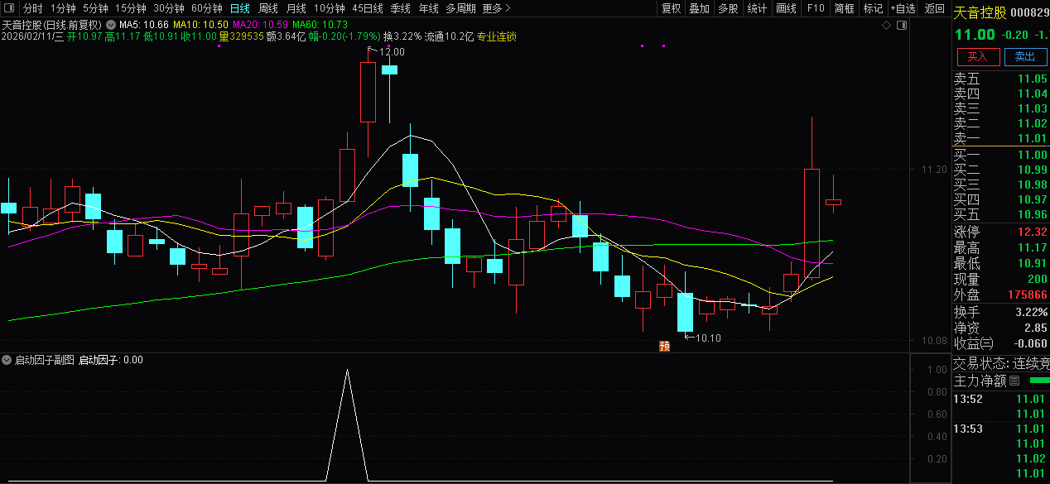Open the 专业连锁 industry link
The width and height of the screenshot is (1050, 484).
[497, 36]
